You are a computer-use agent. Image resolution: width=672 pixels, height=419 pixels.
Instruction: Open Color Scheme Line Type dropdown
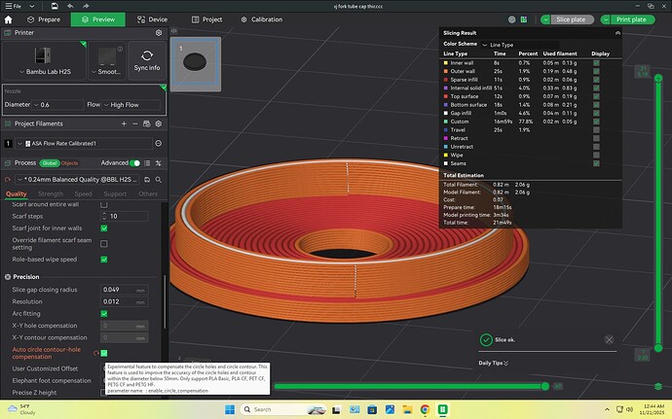tap(520, 45)
